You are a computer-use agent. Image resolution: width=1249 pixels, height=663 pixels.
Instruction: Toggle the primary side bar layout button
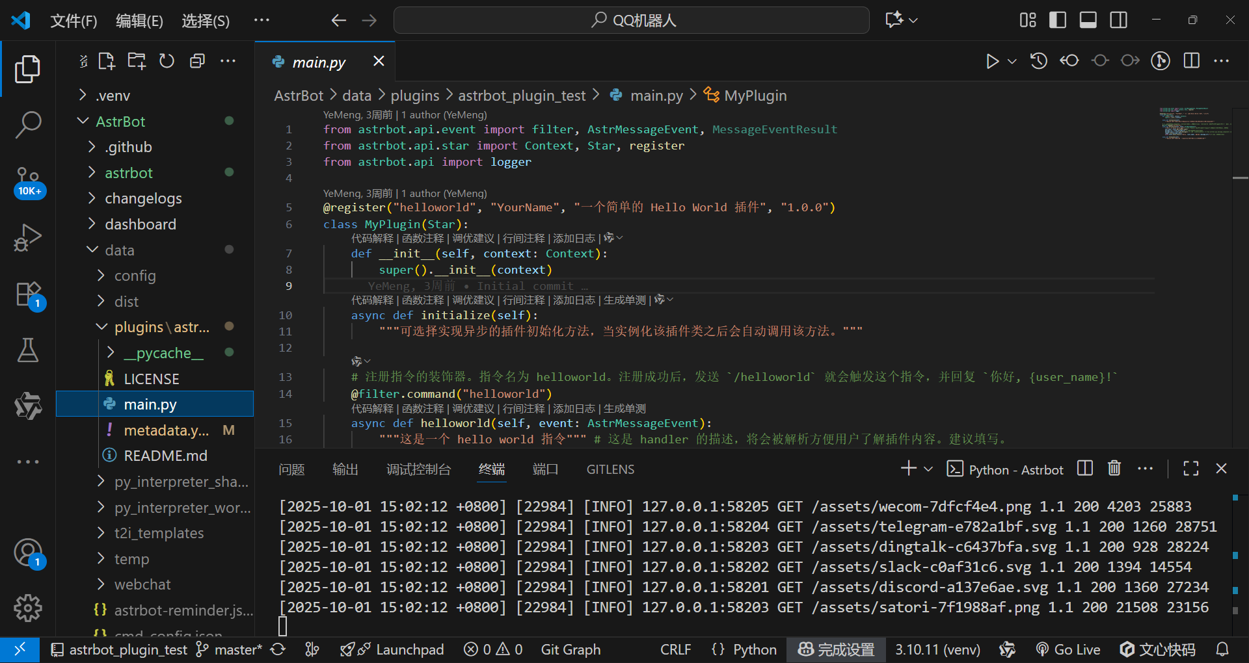tap(1058, 20)
